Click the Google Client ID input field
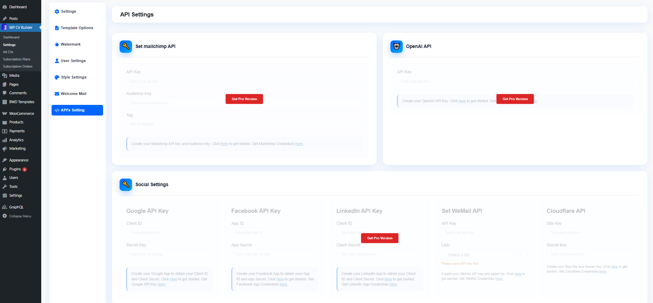This screenshot has width=653, height=303. (x=169, y=232)
